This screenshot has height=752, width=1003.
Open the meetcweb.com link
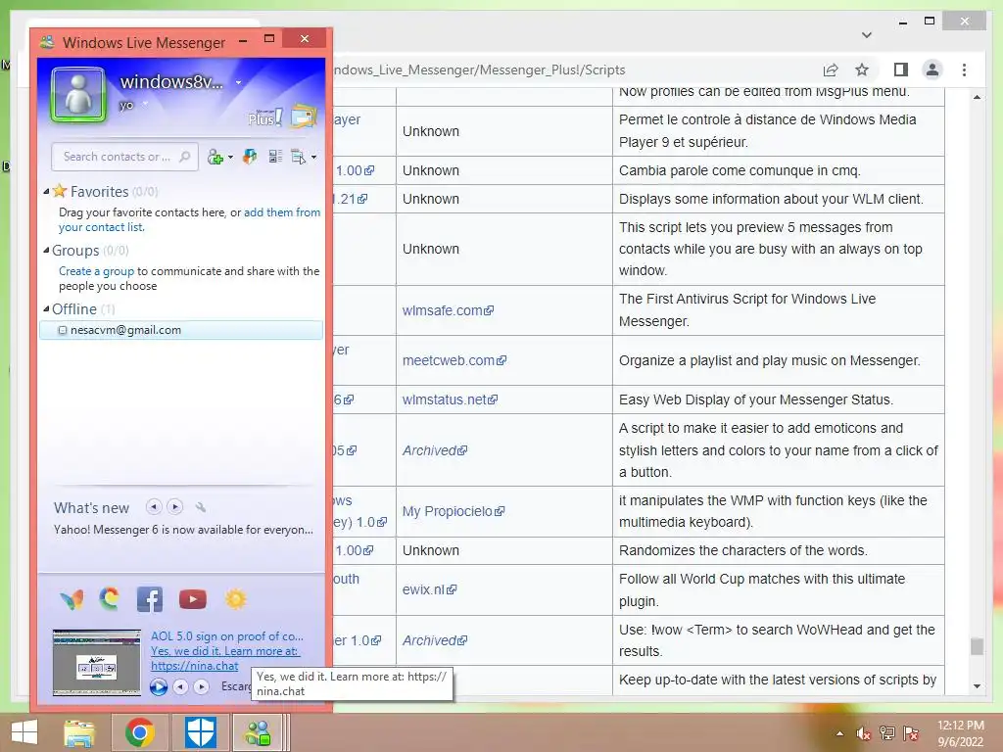(x=454, y=360)
